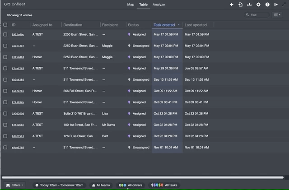
Task: Click the 'Suite 210 767 Bryant ...' destination cell
Action: (x=80, y=114)
